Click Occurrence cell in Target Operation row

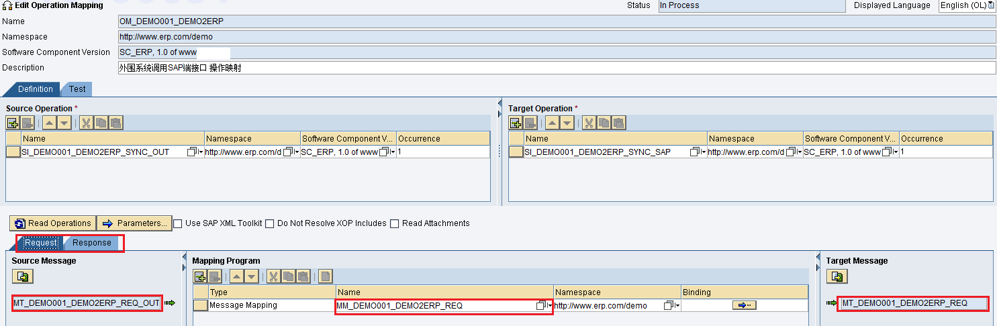(x=946, y=152)
